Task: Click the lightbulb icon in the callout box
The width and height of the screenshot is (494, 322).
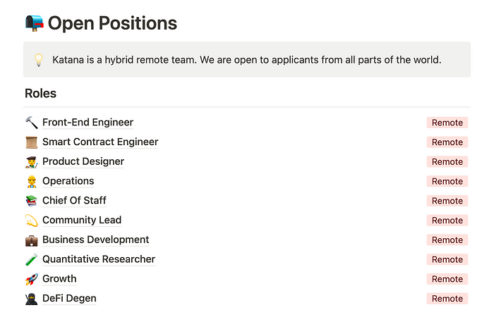Action: point(38,60)
